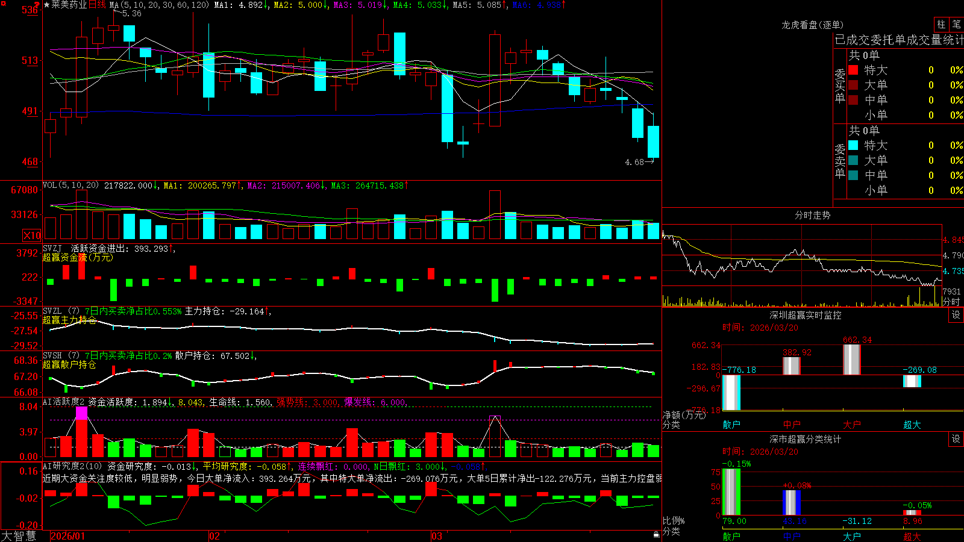
Task: Click the 莱美药业 stock name
Action: 69,5
